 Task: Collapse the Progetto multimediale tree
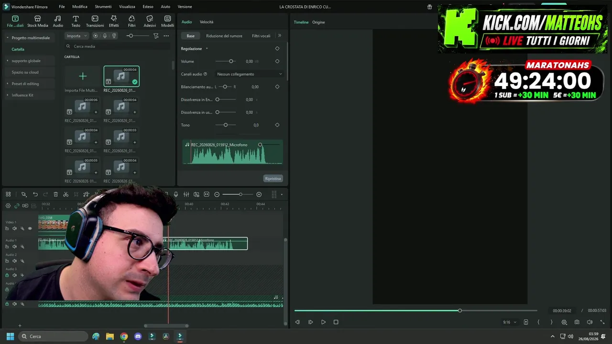pyautogui.click(x=7, y=38)
